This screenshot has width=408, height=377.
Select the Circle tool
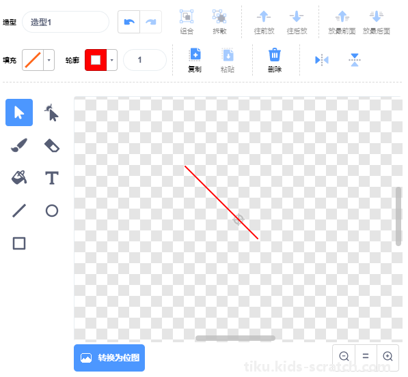[52, 211]
